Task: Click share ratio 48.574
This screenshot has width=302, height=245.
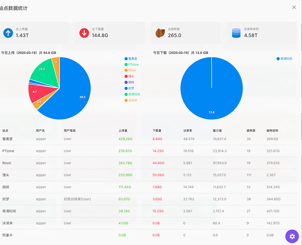Action: tap(189, 139)
